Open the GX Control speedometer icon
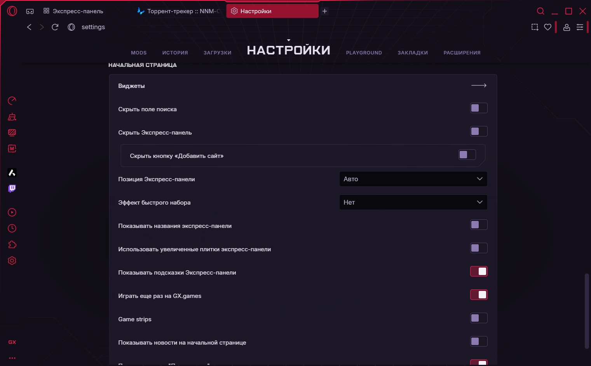 pos(12,101)
